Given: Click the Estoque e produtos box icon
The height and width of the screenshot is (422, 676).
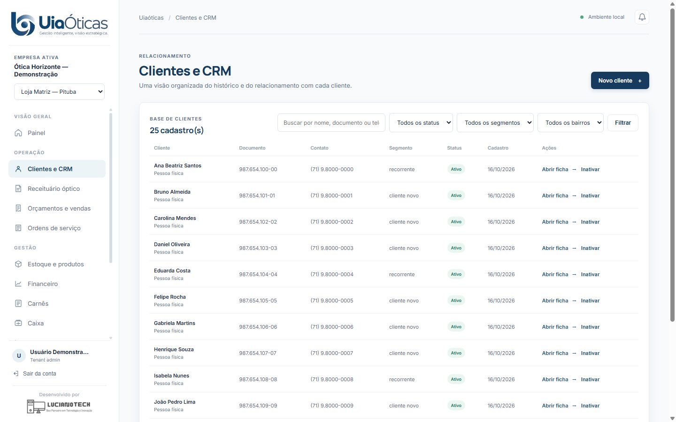Looking at the screenshot, I should 18,264.
